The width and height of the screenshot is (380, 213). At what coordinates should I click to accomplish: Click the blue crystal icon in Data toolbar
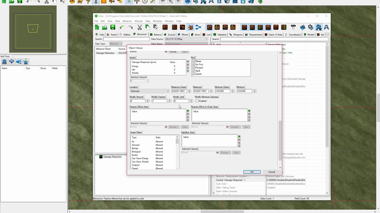[303, 27]
